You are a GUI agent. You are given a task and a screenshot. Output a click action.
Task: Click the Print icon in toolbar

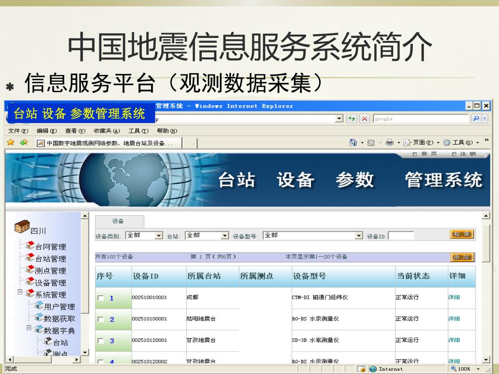pos(389,143)
